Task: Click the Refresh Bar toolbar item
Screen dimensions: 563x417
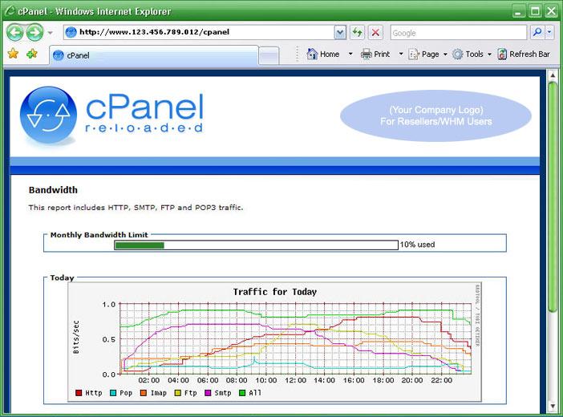Action: pos(524,55)
